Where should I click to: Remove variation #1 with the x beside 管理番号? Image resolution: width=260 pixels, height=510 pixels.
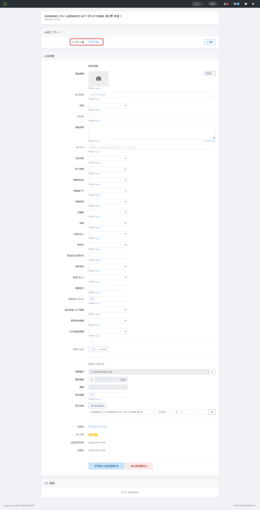click(x=212, y=372)
